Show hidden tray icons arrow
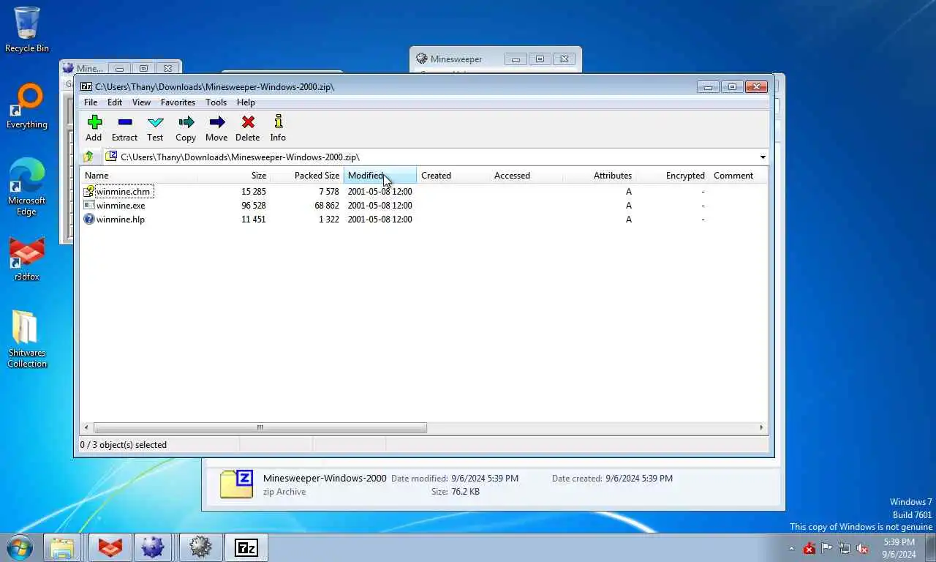936x562 pixels. coord(791,548)
